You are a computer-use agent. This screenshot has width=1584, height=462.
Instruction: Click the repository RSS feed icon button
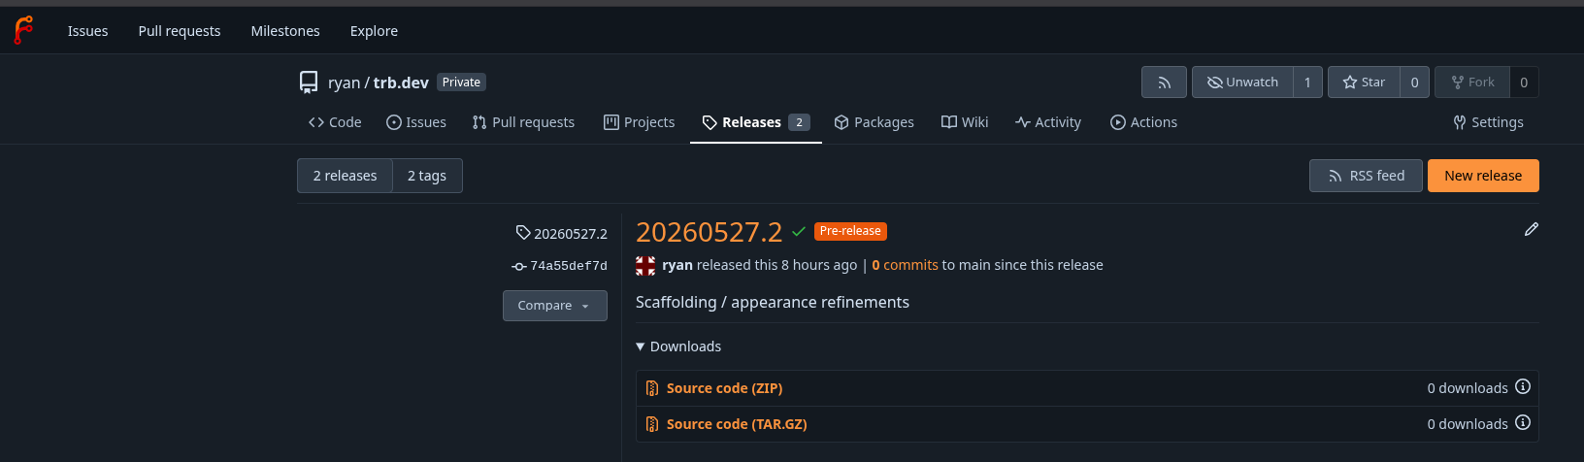(x=1164, y=82)
